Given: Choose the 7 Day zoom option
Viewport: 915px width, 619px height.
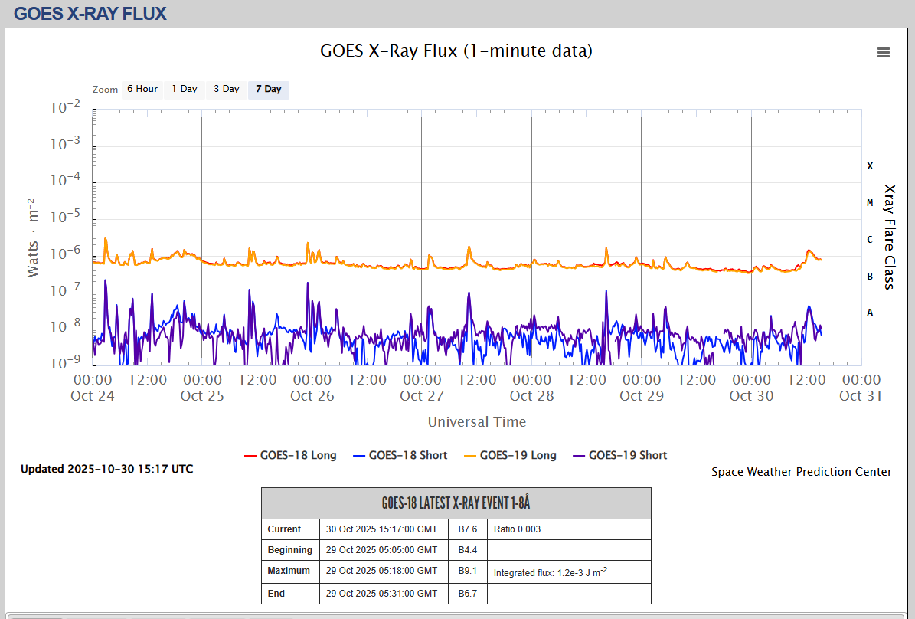Looking at the screenshot, I should click(268, 89).
